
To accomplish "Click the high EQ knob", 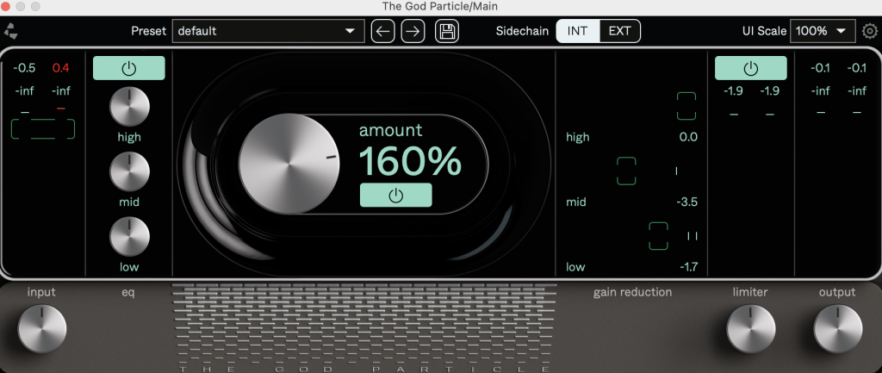I will [129, 107].
